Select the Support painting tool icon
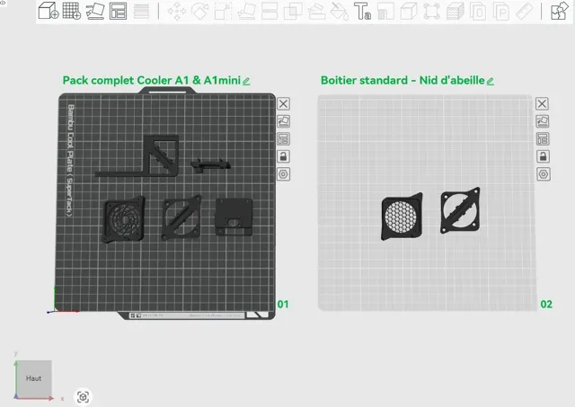Viewport: 575px width, 407px height. click(x=317, y=12)
